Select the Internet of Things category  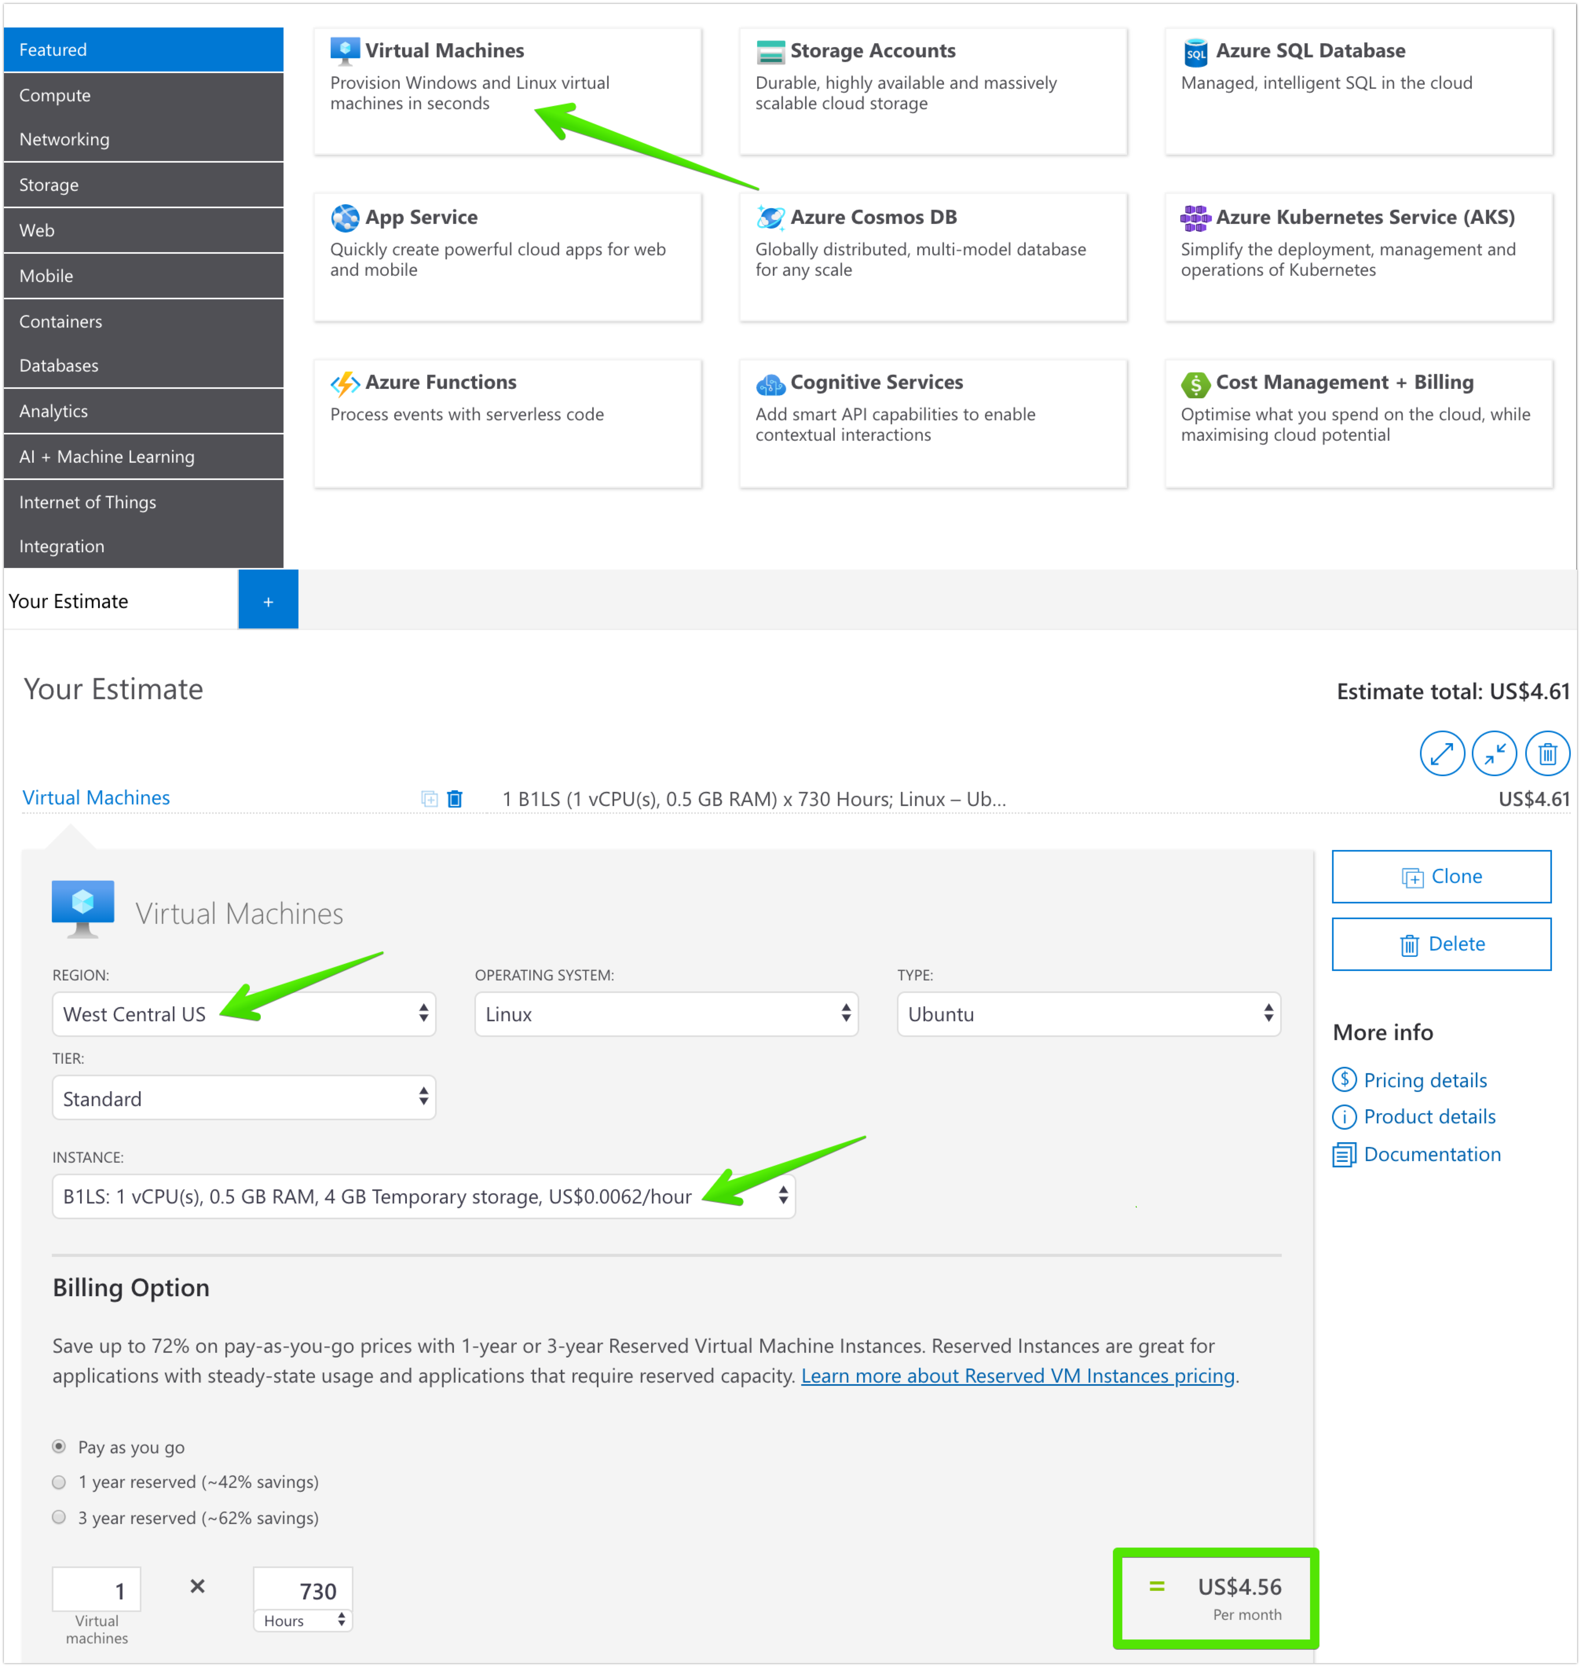coord(143,502)
